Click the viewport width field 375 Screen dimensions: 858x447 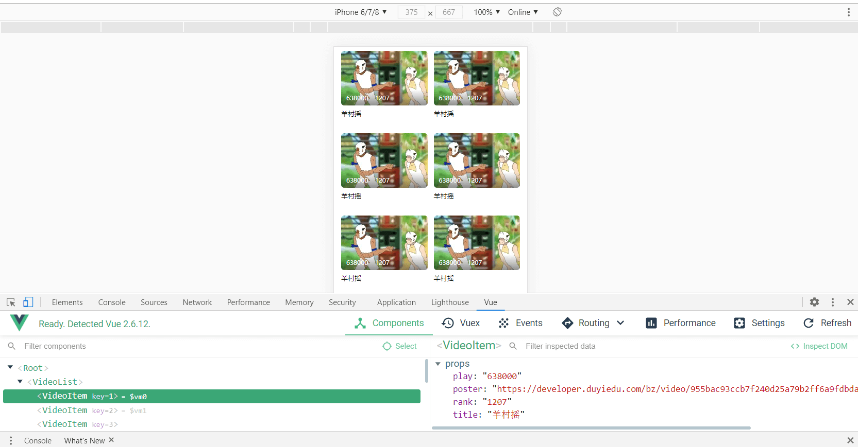point(411,12)
